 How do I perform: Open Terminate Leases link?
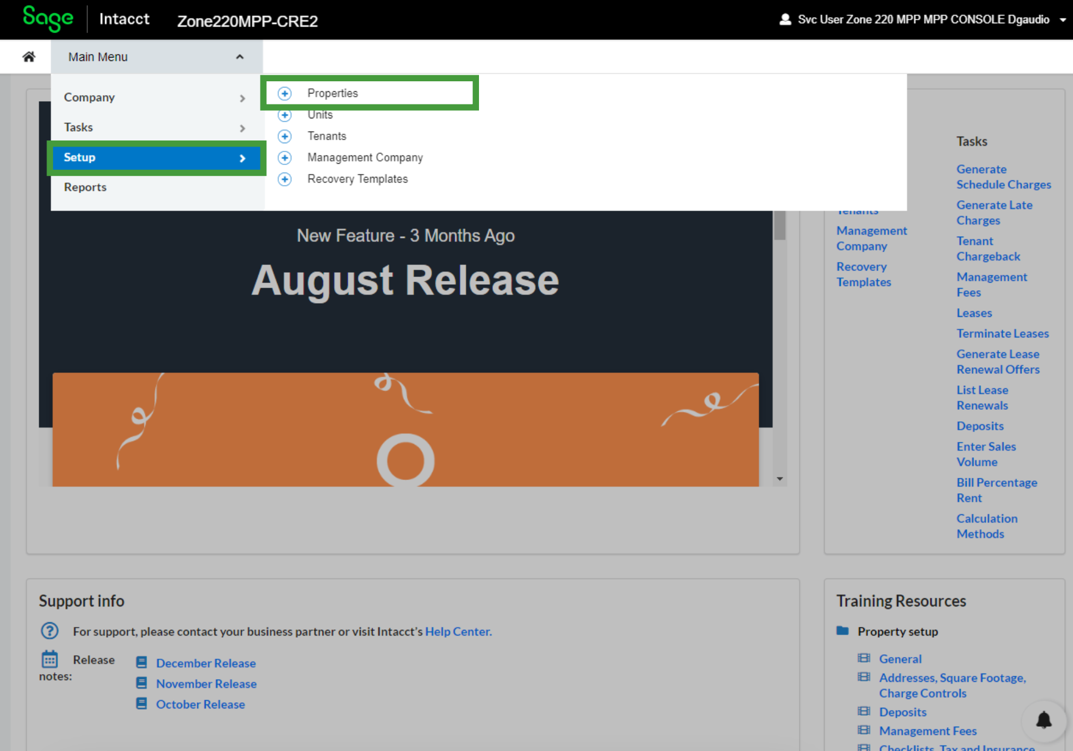click(1002, 333)
